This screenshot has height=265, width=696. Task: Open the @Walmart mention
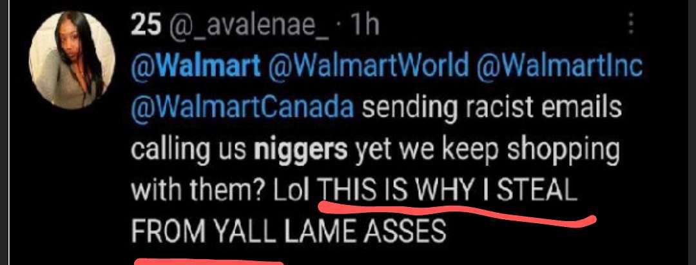[x=196, y=67]
